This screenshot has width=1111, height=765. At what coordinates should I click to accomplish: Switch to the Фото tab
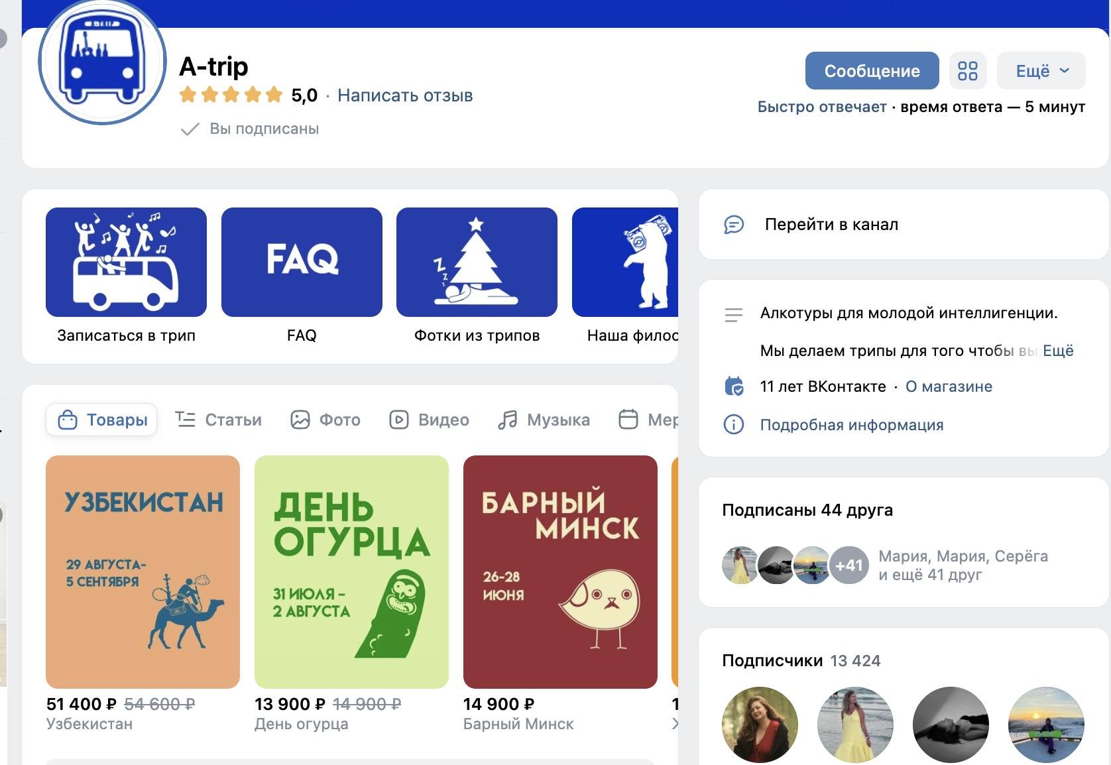tap(325, 420)
